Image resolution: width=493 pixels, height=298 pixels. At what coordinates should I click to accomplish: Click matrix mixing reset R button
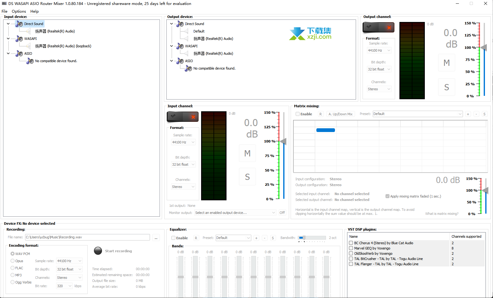point(321,114)
